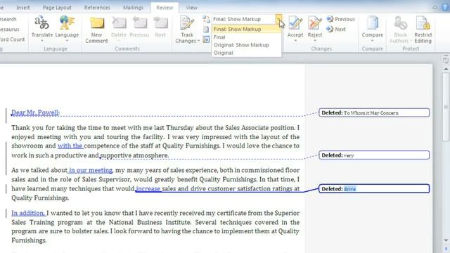Click the Help icon in ribbon corner
This screenshot has width=450, height=253.
point(446,8)
